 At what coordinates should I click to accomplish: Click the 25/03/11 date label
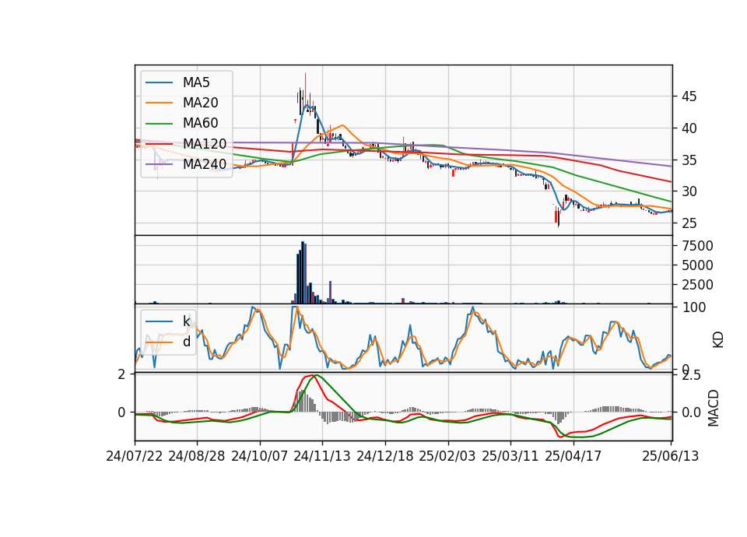click(x=510, y=456)
